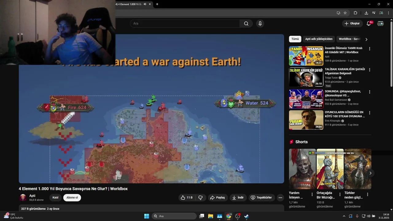The height and width of the screenshot is (221, 393).
Task: Focus the YouTube Ara search field
Action: pyautogui.click(x=185, y=24)
